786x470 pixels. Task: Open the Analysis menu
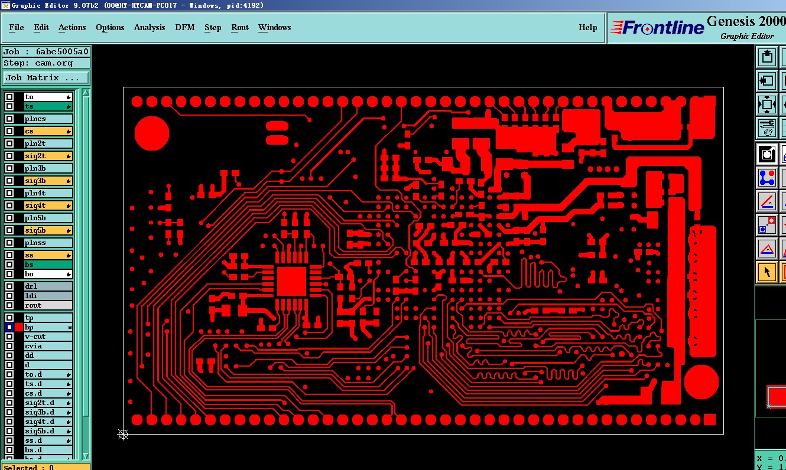[150, 28]
